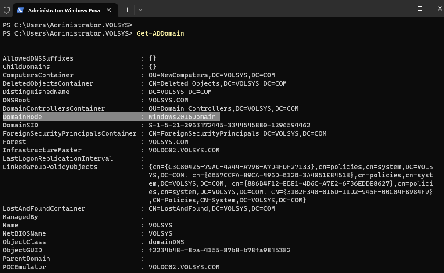The height and width of the screenshot is (273, 444).
Task: Click the DomainSID value starting S-1-5-21
Action: [229, 125]
